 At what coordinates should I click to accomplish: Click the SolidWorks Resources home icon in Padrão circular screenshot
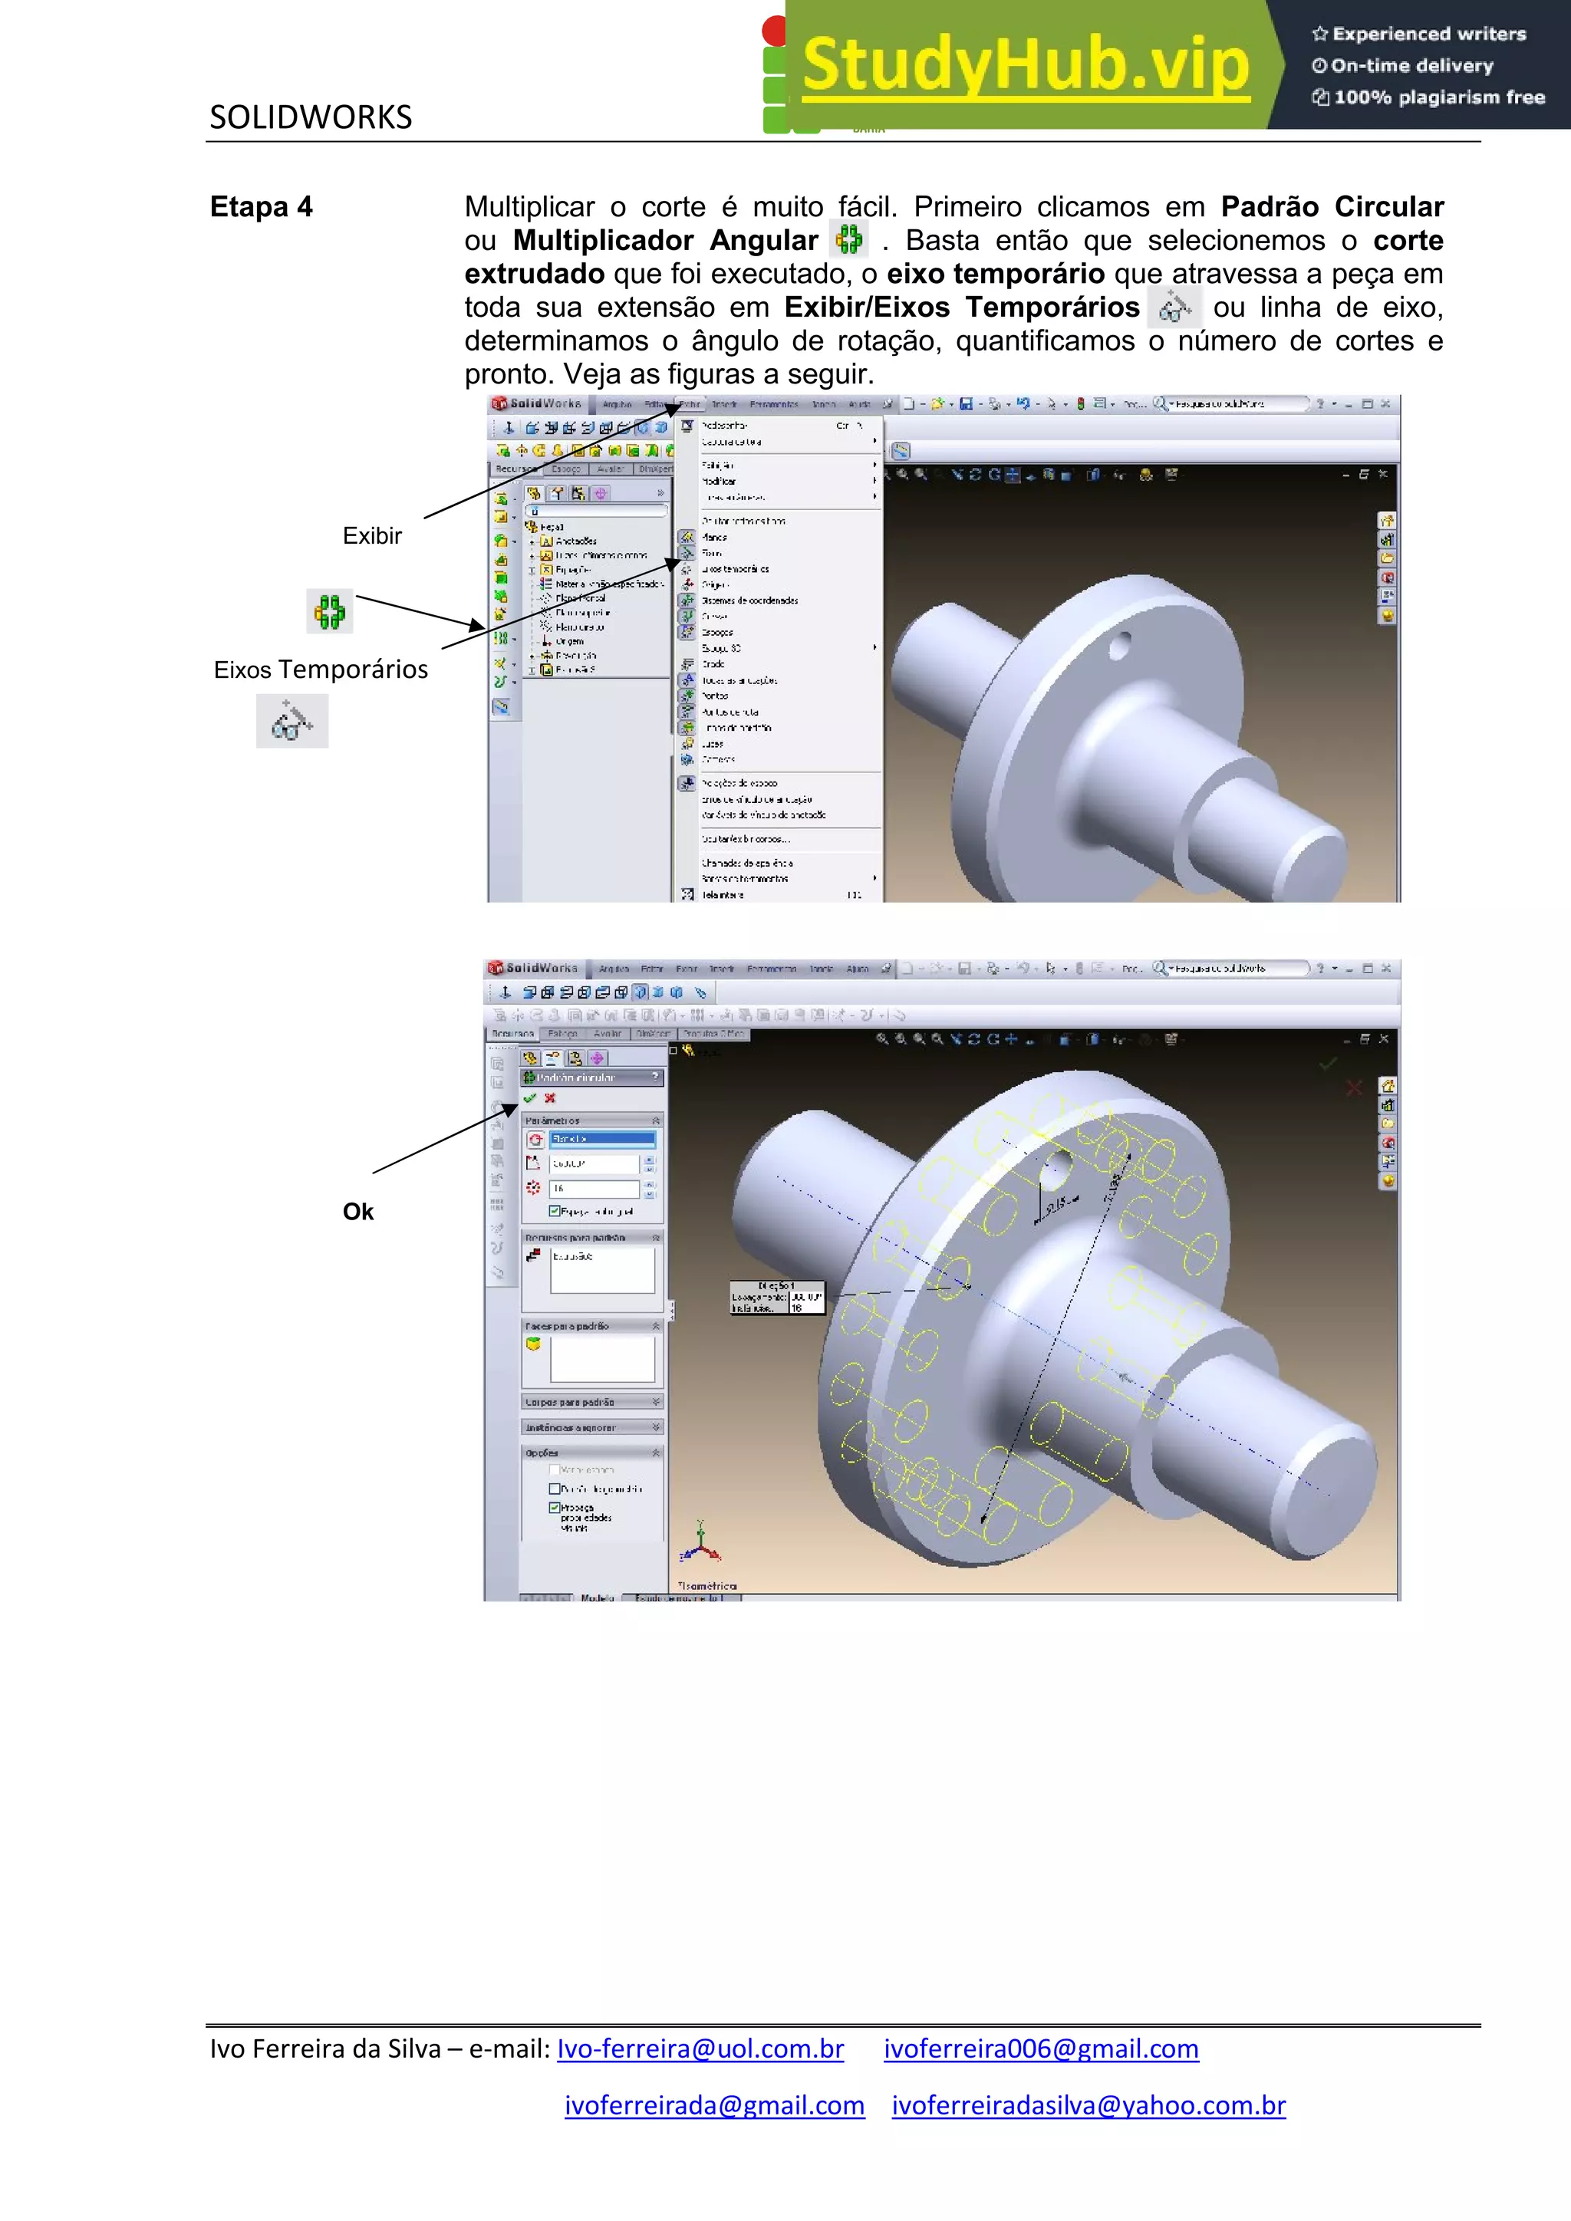1388,1085
